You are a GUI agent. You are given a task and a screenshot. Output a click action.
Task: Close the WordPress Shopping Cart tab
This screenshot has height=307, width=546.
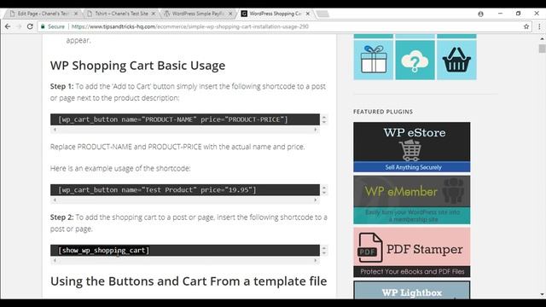pos(307,14)
